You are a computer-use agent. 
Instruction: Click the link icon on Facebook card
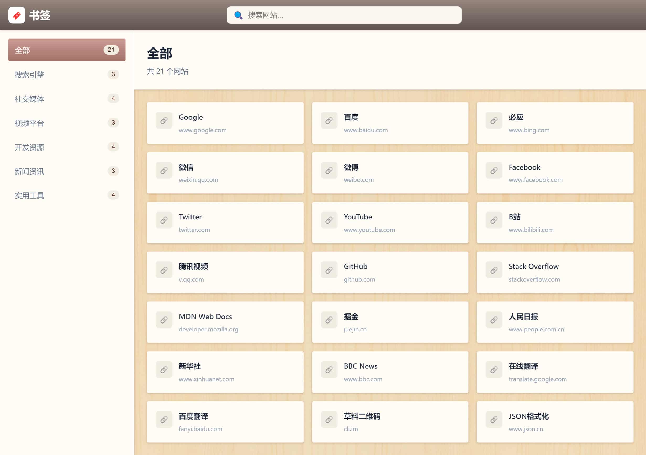point(494,170)
